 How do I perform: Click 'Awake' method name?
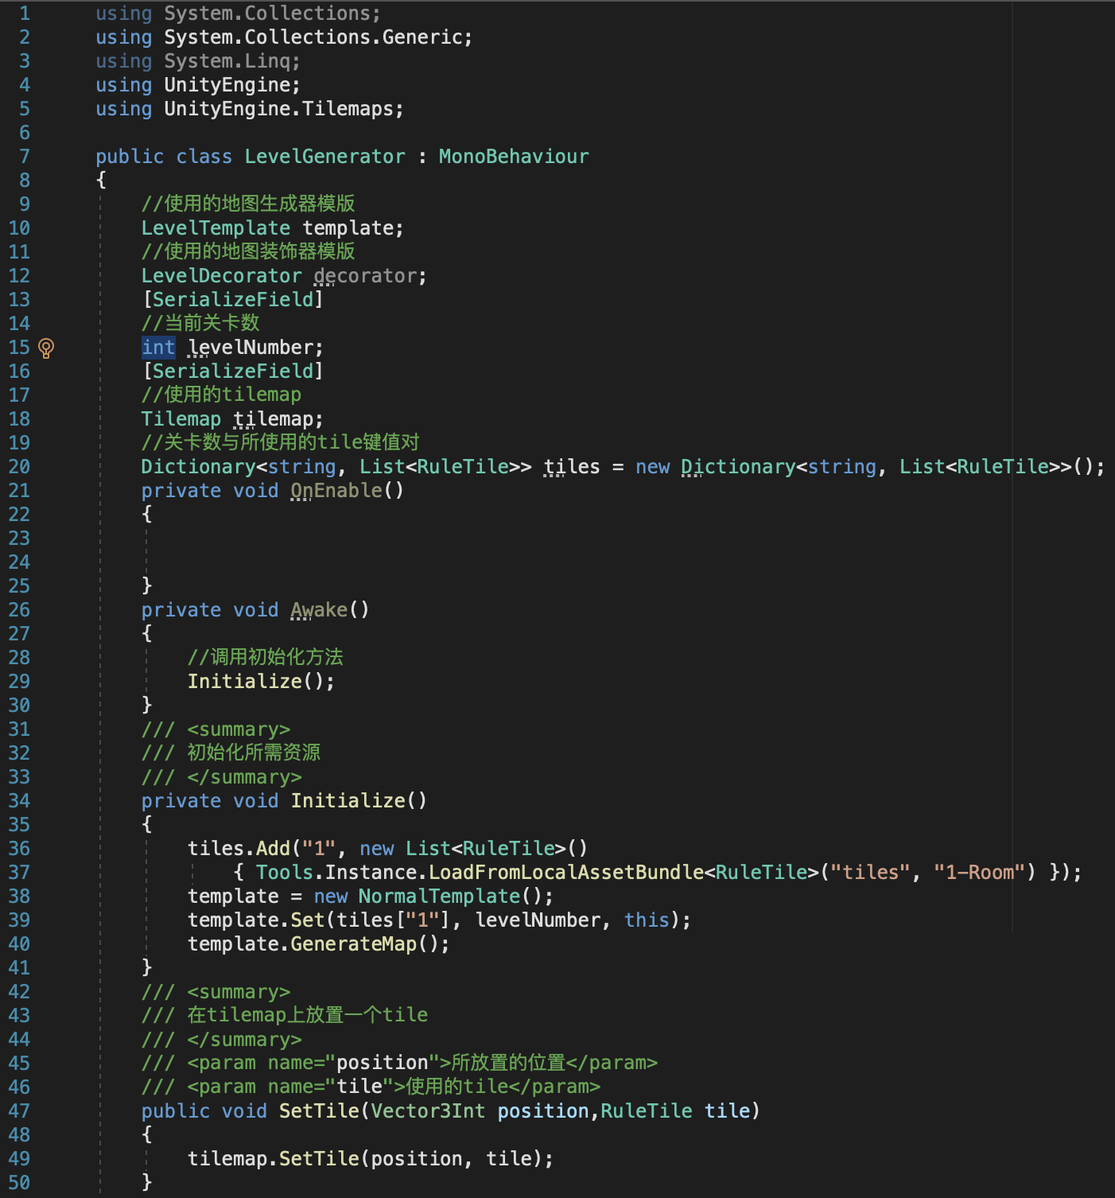[x=319, y=610]
